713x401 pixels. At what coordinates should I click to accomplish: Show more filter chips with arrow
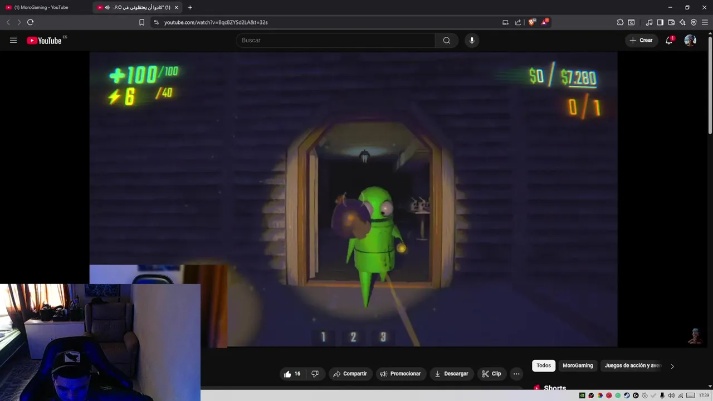click(672, 366)
